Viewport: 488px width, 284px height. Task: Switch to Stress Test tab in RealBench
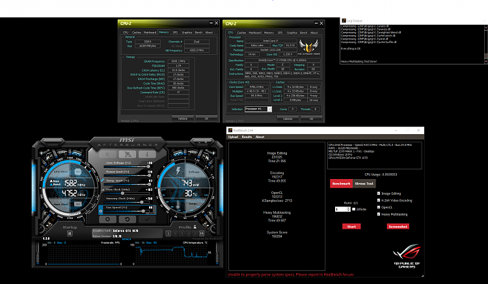(x=364, y=184)
